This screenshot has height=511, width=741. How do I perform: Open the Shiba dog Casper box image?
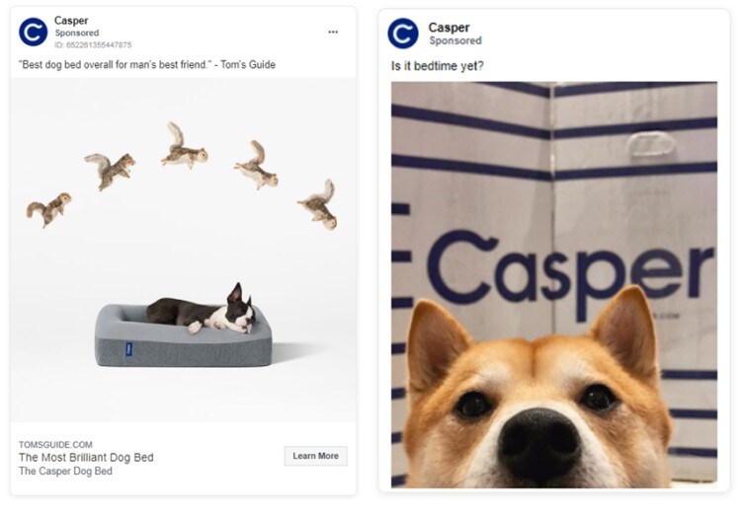coord(554,284)
